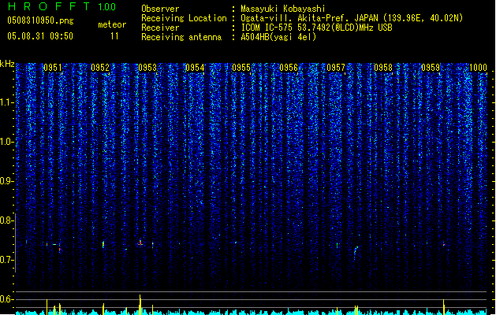Click the 0958 time marker
Screen dimensions: 496x315
pyautogui.click(x=383, y=68)
